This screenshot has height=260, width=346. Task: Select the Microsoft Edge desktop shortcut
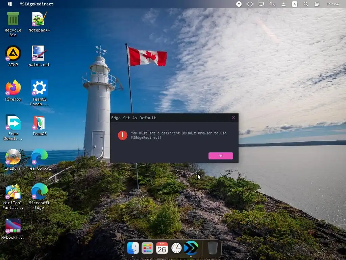pyautogui.click(x=39, y=196)
